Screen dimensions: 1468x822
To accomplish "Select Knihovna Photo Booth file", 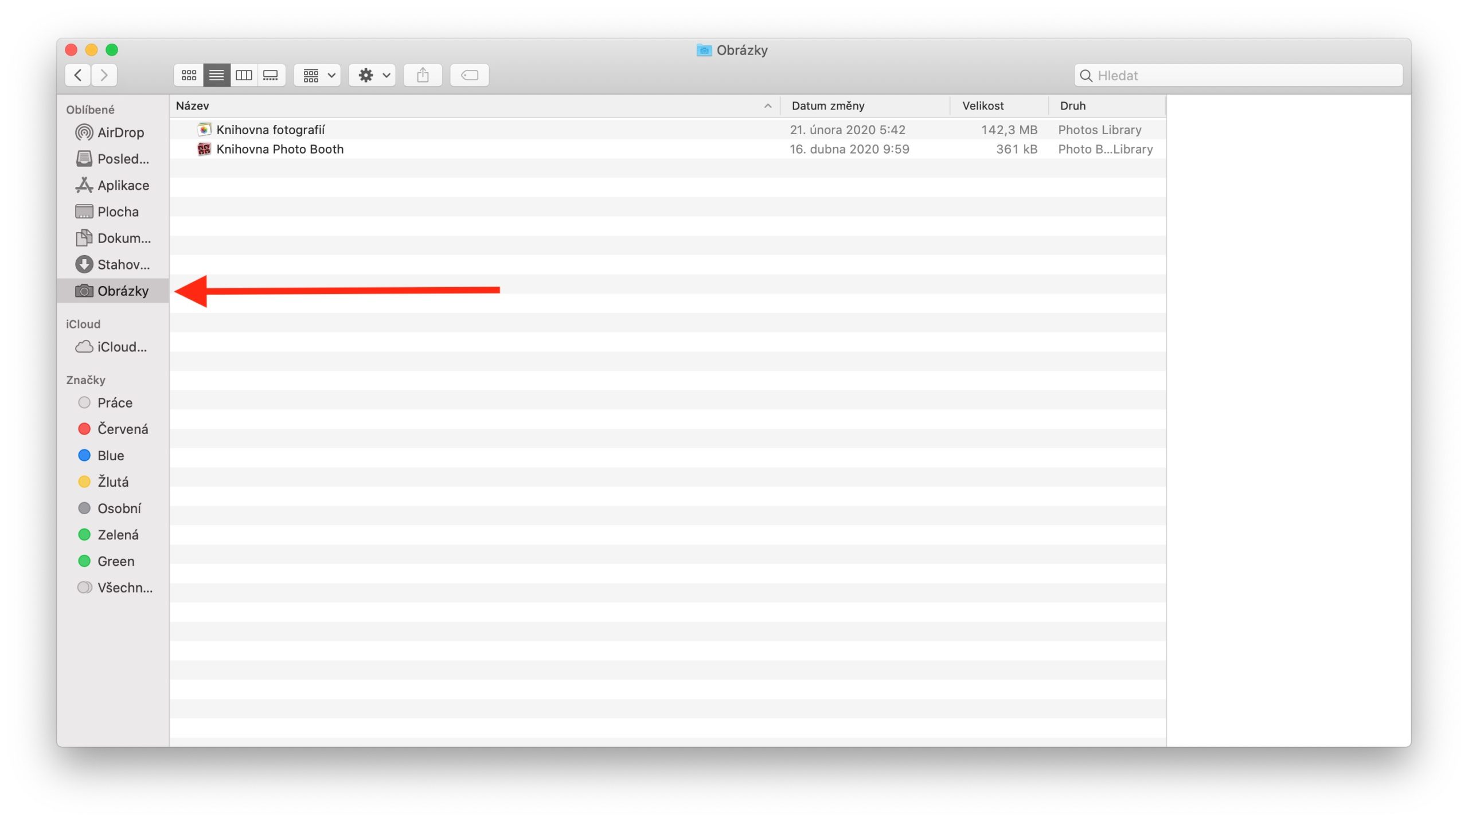I will 280,149.
